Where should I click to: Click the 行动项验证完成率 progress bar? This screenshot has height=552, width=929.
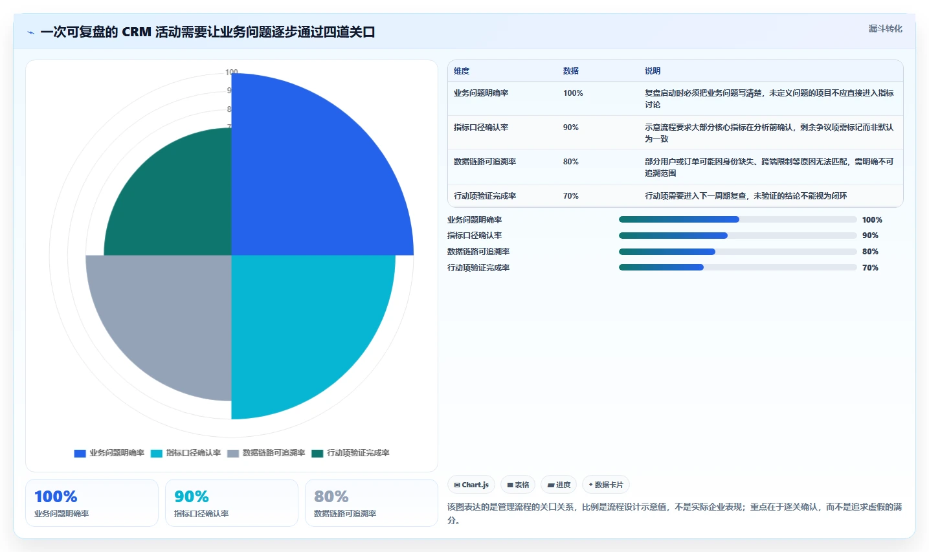click(x=738, y=267)
